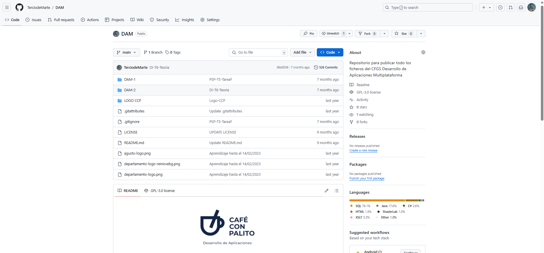Go to GitHub home via Octocat logo
Image resolution: width=544 pixels, height=253 pixels.
click(x=19, y=7)
